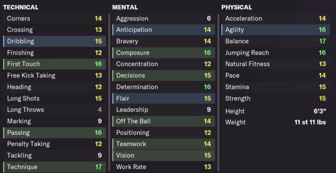336x173 pixels.
Task: Select the Agility attribute row
Action: click(x=276, y=30)
